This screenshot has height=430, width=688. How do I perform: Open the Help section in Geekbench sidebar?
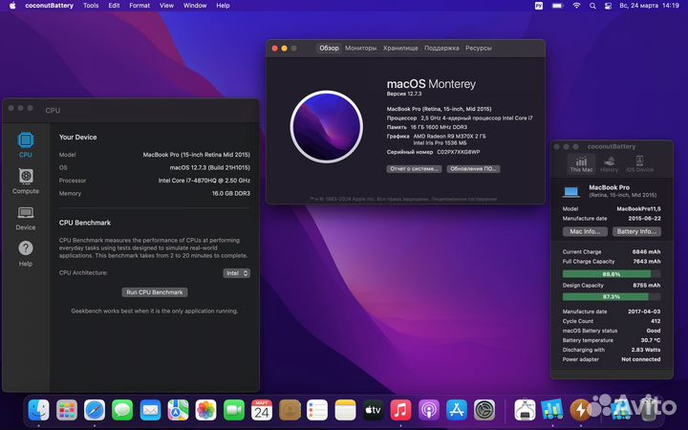pos(26,253)
